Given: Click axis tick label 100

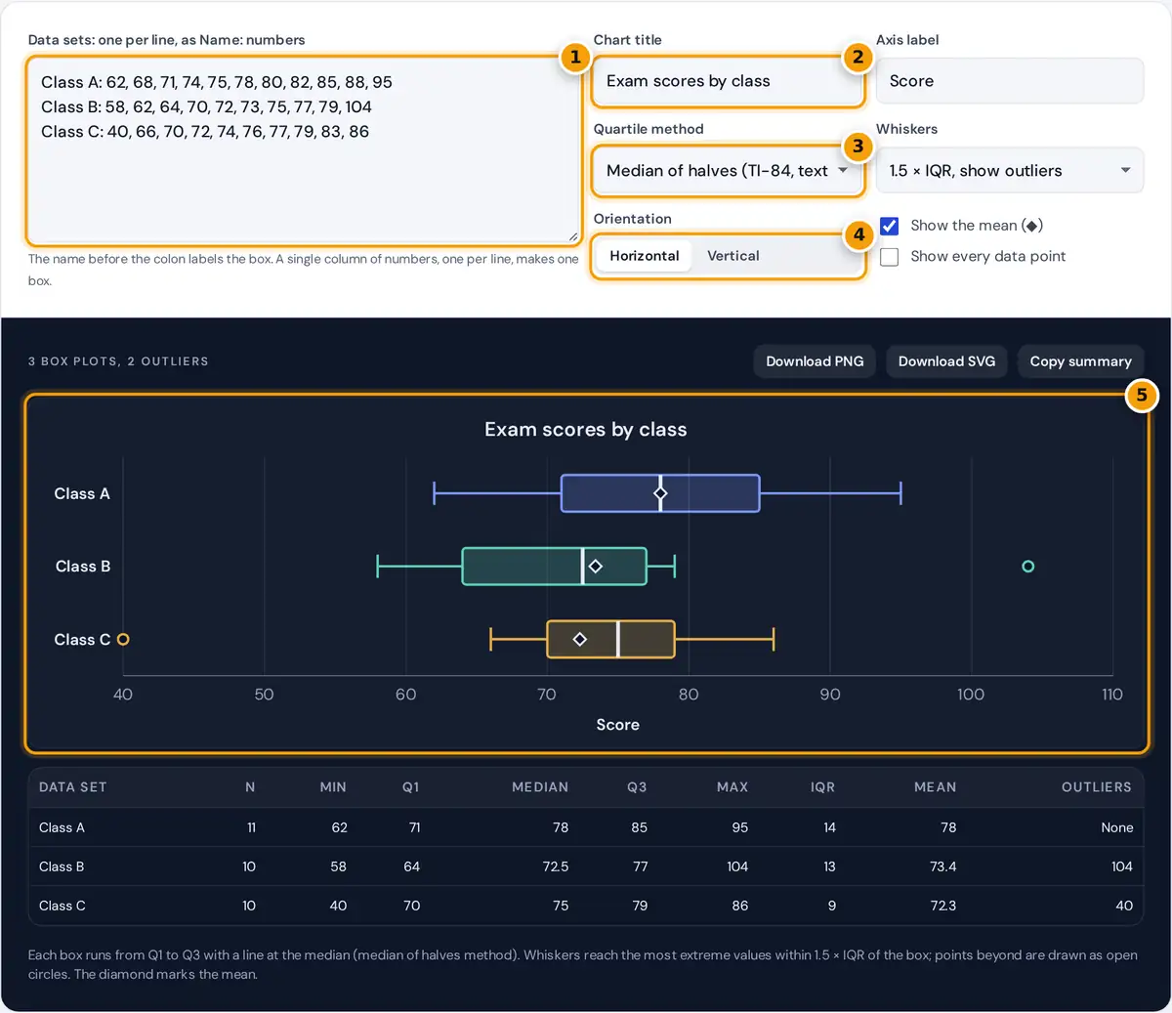Looking at the screenshot, I should [971, 695].
